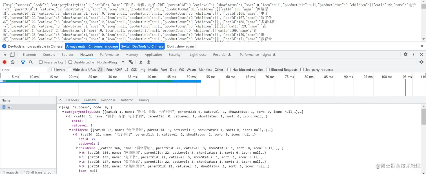
Task: Switch to the Sources tab
Action: pos(68,55)
